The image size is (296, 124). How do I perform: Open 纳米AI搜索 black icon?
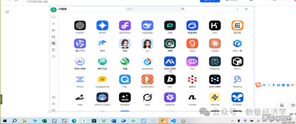click(215, 79)
